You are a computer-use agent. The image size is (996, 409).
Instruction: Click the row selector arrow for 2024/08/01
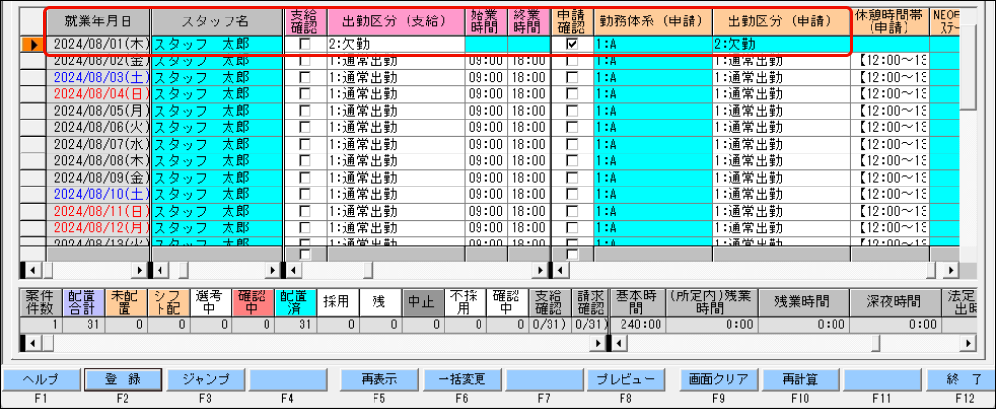click(33, 45)
